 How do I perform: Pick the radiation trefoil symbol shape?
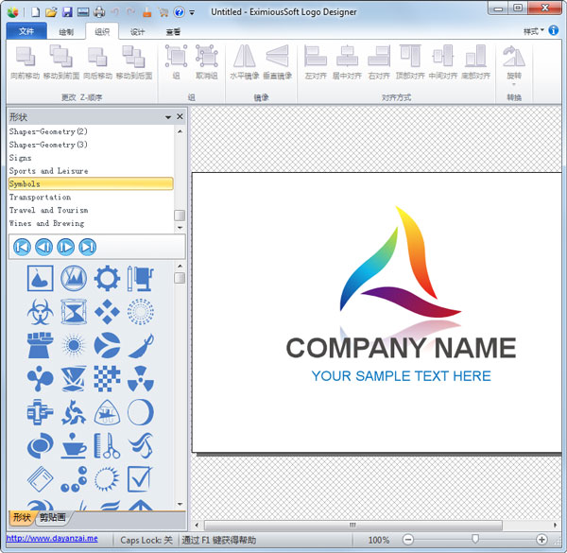[141, 379]
